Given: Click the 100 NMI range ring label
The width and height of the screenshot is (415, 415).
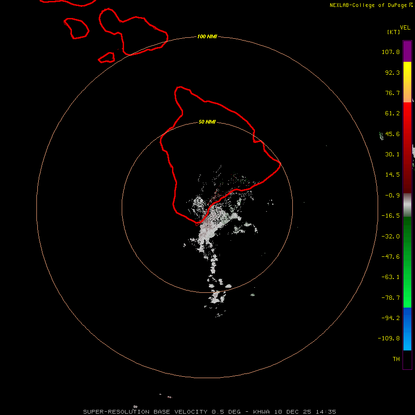Looking at the screenshot, I should (x=207, y=36).
